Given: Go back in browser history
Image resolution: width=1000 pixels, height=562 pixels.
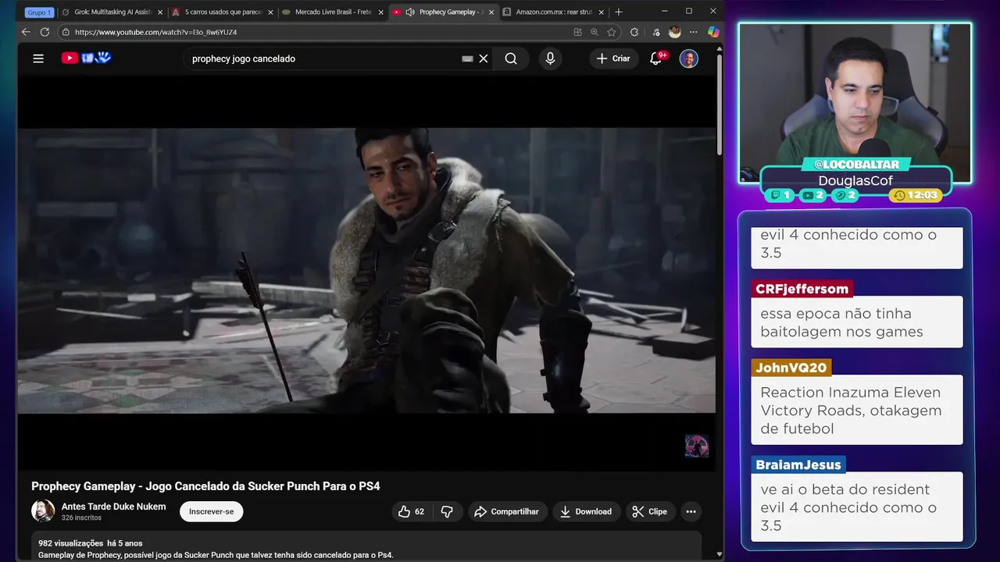Looking at the screenshot, I should (x=26, y=32).
